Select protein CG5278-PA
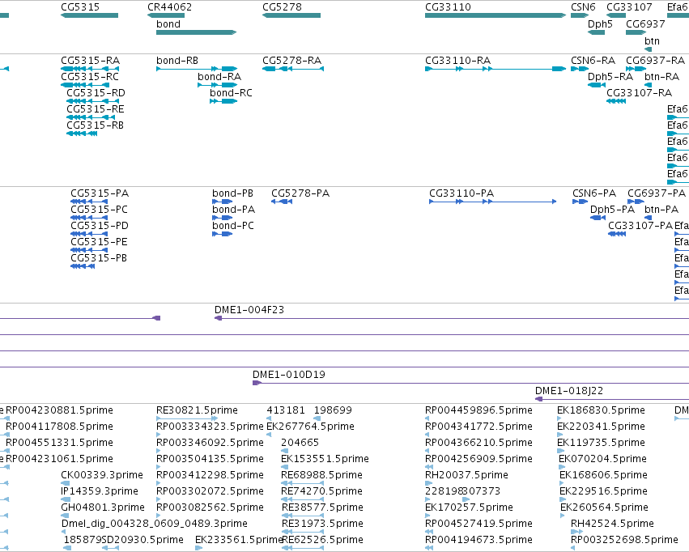The height and width of the screenshot is (552, 689). (x=282, y=201)
